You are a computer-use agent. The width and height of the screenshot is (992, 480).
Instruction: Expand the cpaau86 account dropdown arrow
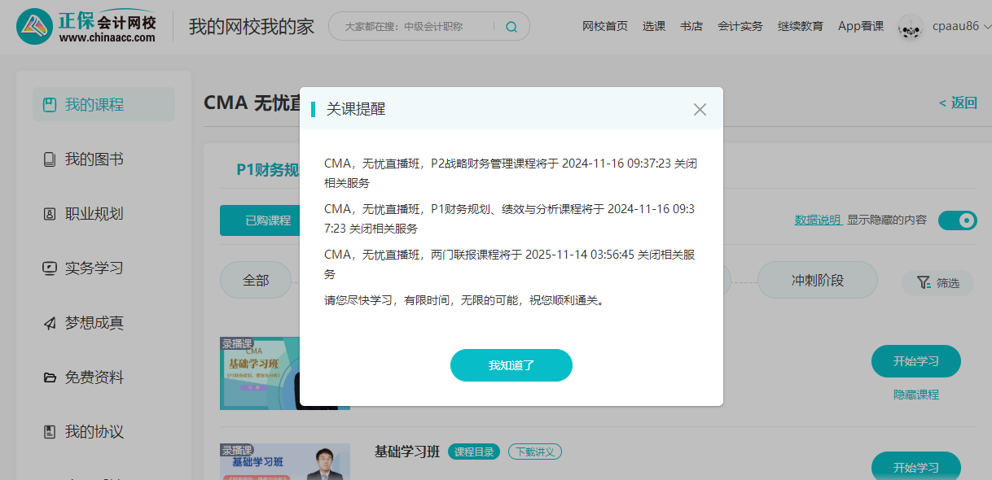point(987,27)
